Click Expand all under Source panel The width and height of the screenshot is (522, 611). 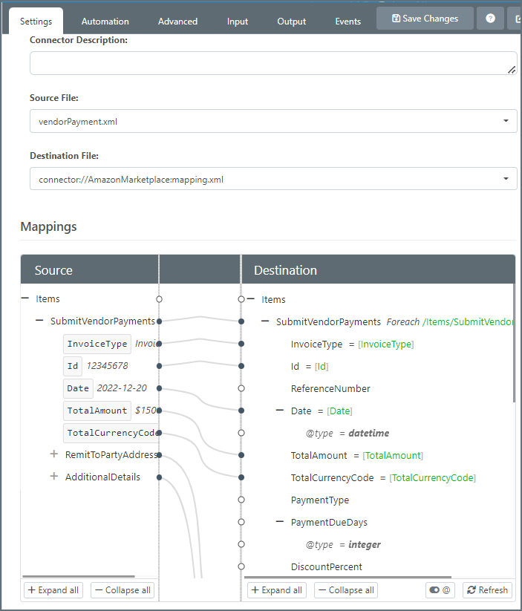click(52, 590)
